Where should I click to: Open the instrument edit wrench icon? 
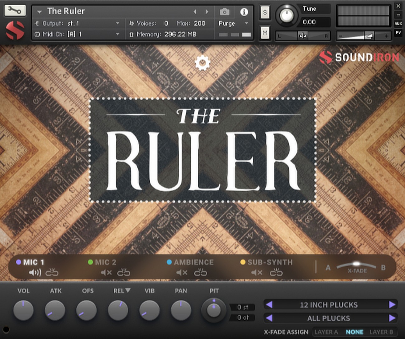pos(14,10)
